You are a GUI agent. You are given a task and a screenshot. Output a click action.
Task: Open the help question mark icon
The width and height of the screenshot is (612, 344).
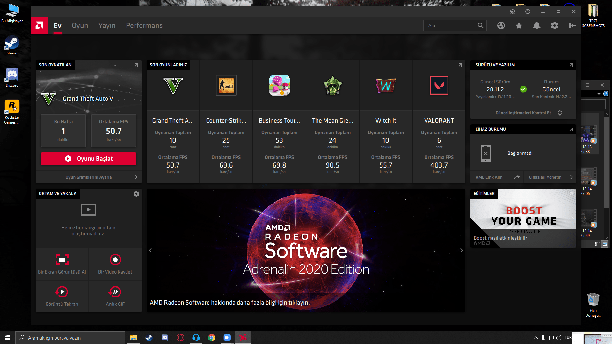click(x=528, y=11)
